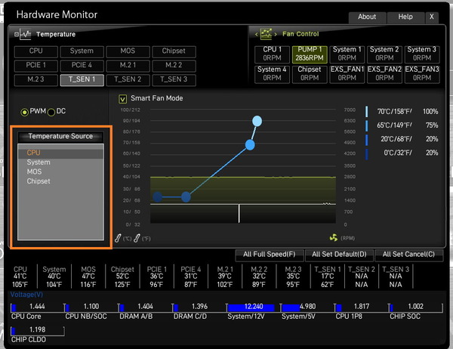Click the Celsius thermometer icon

[x=119, y=238]
